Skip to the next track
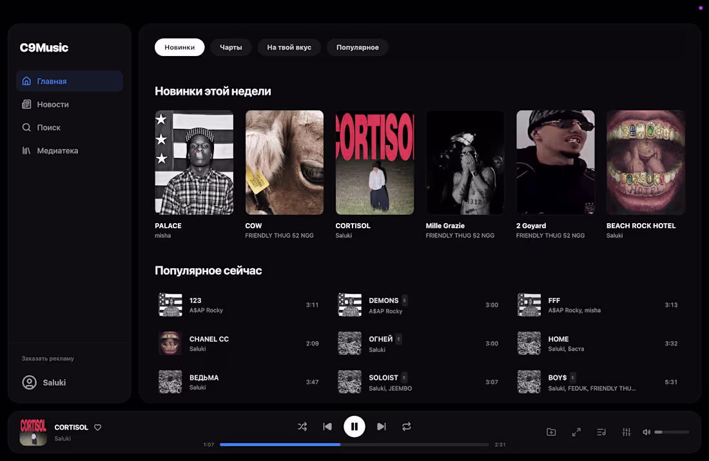Viewport: 709px width, 461px height. point(381,426)
